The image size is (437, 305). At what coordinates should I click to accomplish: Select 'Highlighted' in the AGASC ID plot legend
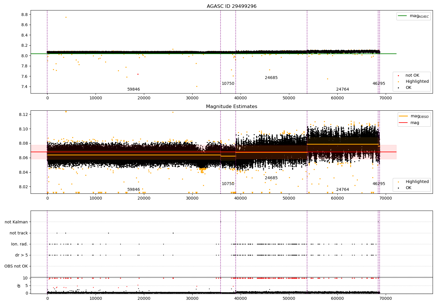coord(417,82)
